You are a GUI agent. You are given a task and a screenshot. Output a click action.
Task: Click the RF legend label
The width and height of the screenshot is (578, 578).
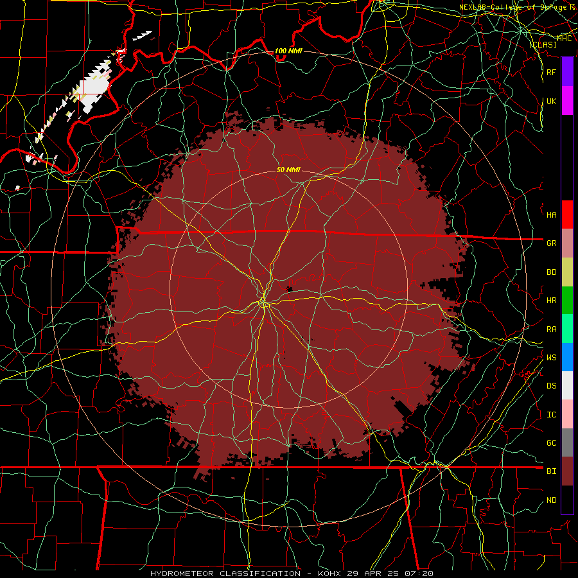click(551, 72)
